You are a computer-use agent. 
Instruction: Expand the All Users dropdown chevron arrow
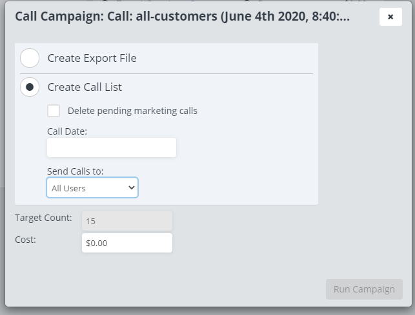(x=132, y=187)
